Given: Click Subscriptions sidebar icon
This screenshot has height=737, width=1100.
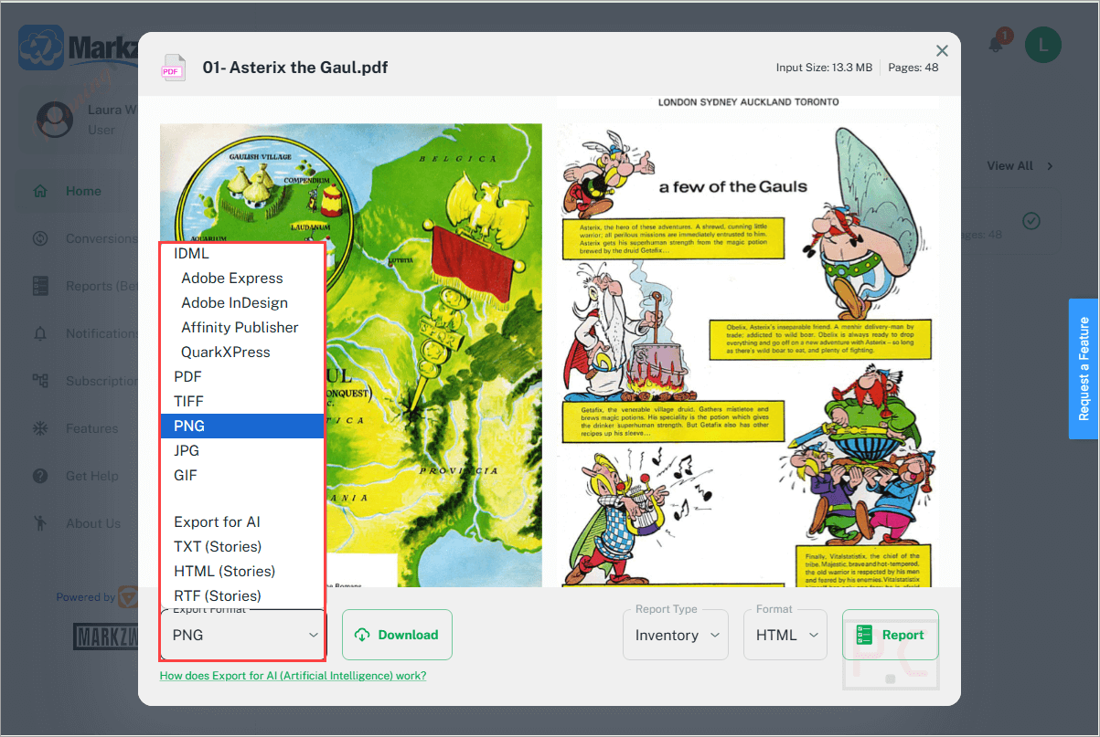Looking at the screenshot, I should (x=40, y=381).
